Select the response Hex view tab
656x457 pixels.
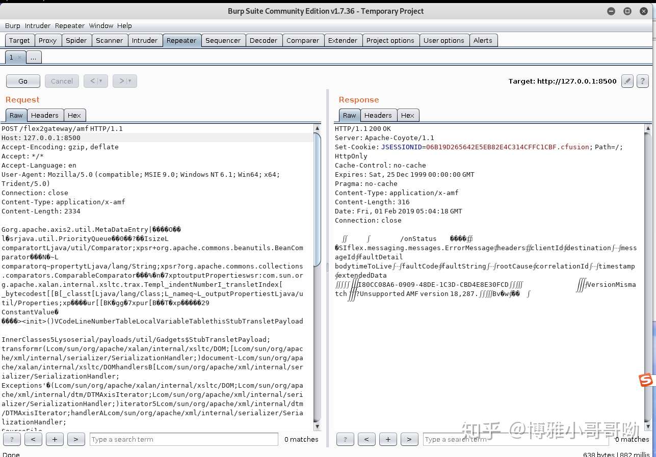(408, 115)
